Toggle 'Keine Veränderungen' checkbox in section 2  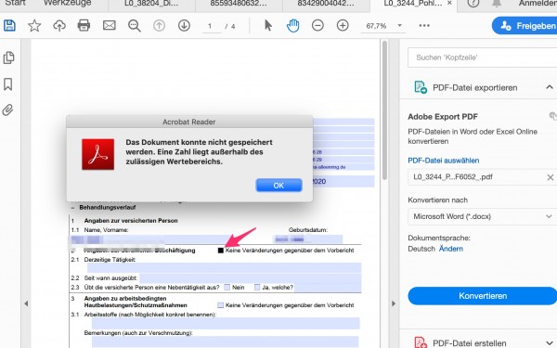[x=221, y=251]
